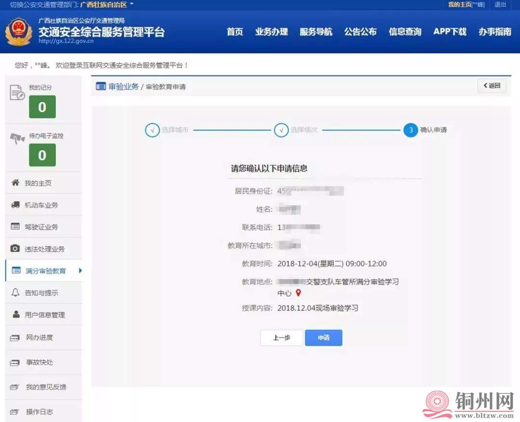Click the 2018.12.04现场审验学习 course content text
This screenshot has height=422, width=520.
click(x=318, y=308)
